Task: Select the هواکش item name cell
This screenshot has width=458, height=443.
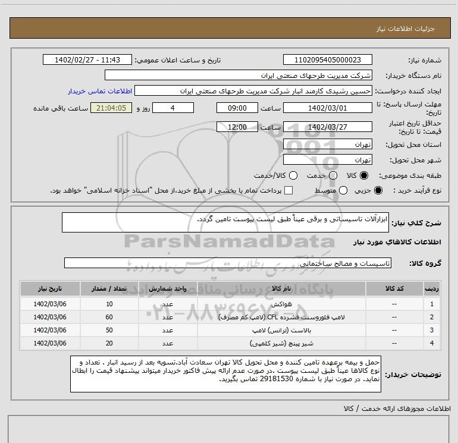Action: tap(281, 304)
